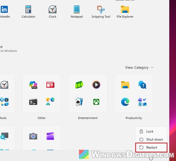
Task: Open the Camera app
Action: tap(33, 136)
